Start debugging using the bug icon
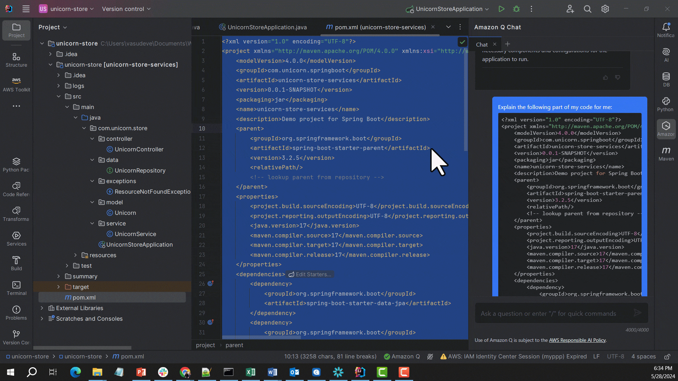The width and height of the screenshot is (678, 381). (516, 9)
